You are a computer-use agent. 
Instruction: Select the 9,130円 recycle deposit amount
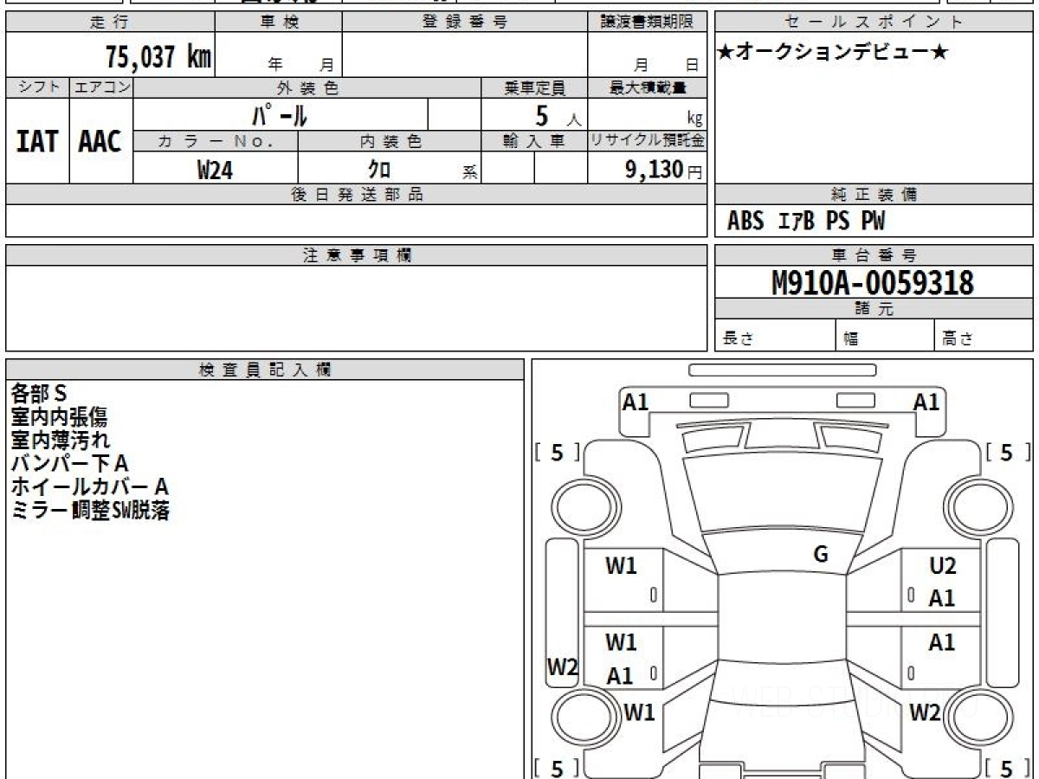coord(663,170)
